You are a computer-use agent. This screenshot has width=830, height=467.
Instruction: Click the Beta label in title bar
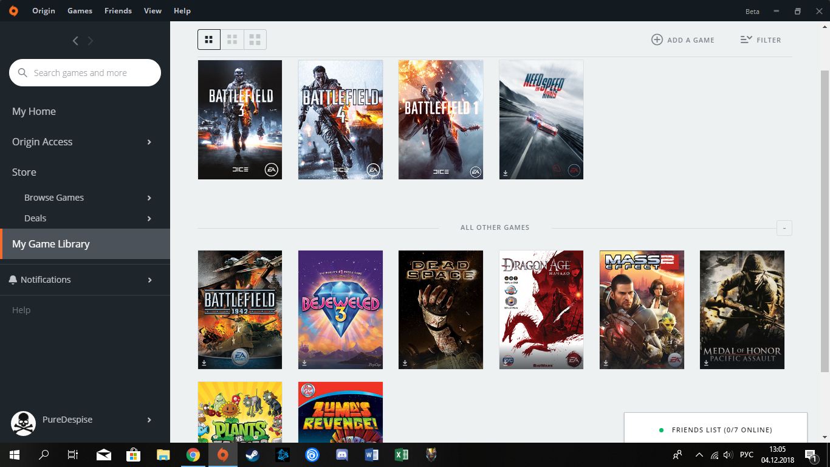(752, 12)
